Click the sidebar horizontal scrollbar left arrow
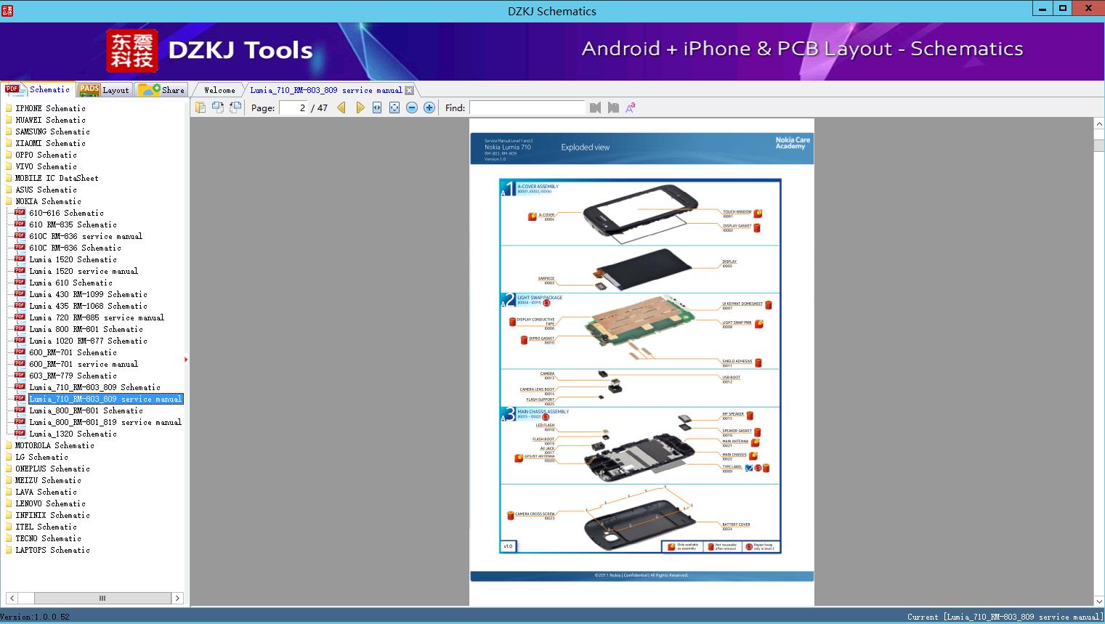Screen dimensions: 1105x624 (x=10, y=598)
